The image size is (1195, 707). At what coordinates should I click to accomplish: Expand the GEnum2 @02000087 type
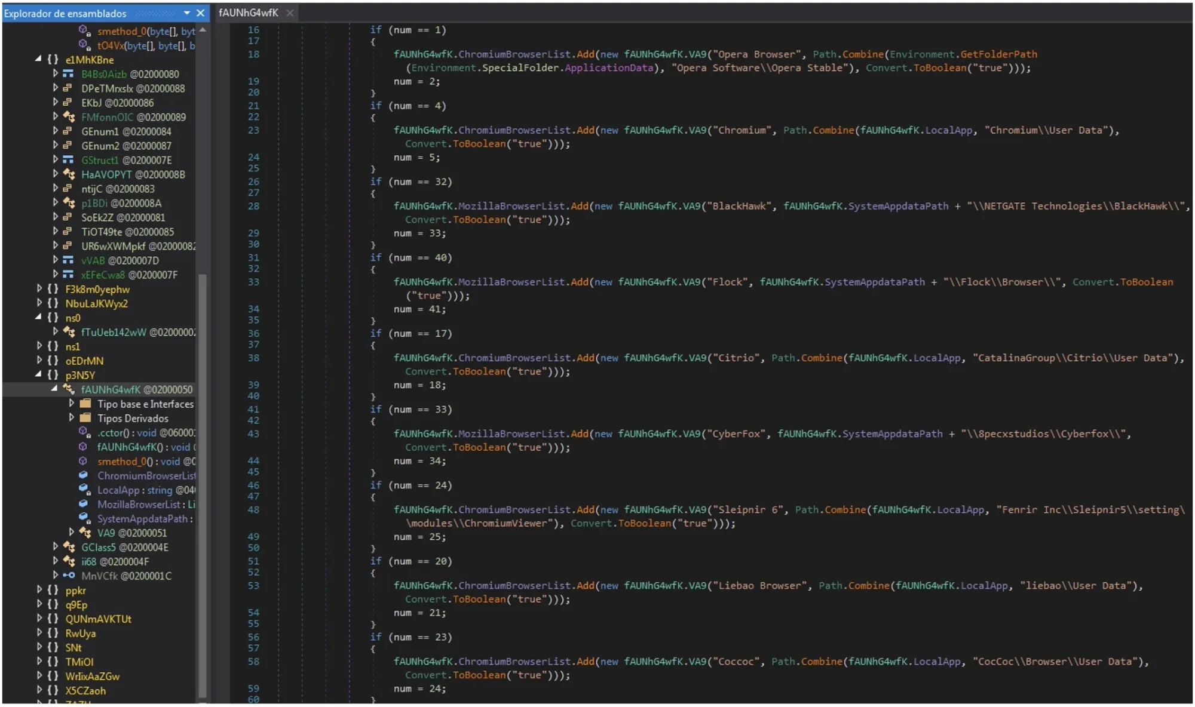(x=55, y=145)
